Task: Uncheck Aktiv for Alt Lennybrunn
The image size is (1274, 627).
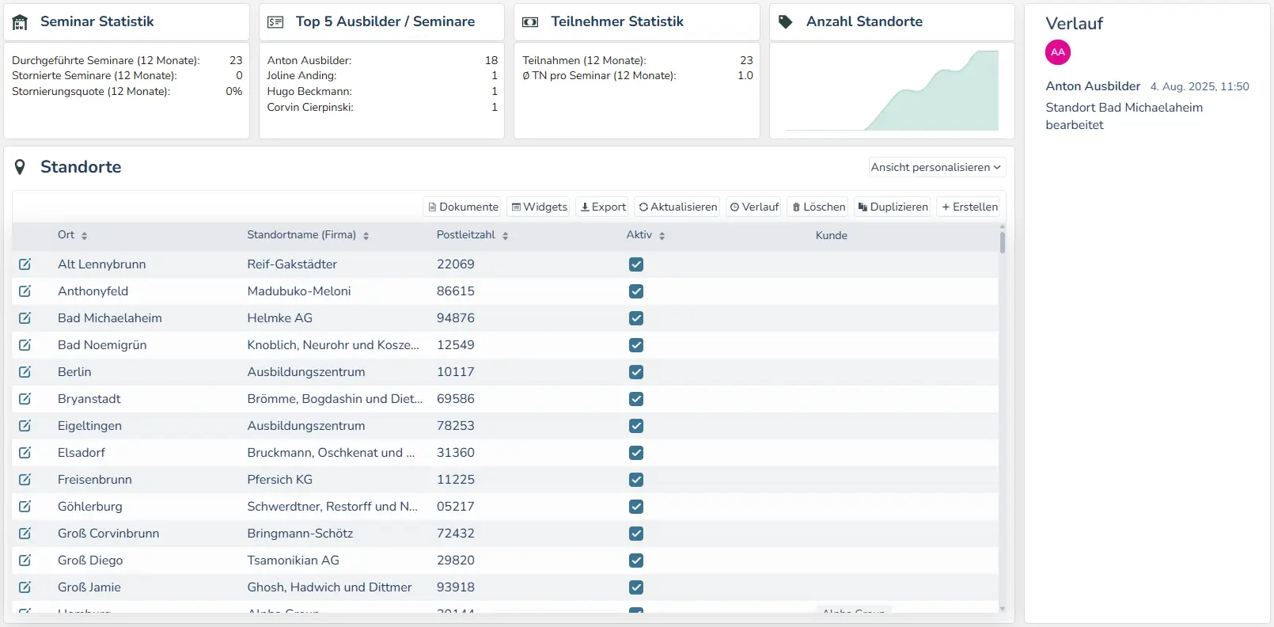Action: click(636, 264)
